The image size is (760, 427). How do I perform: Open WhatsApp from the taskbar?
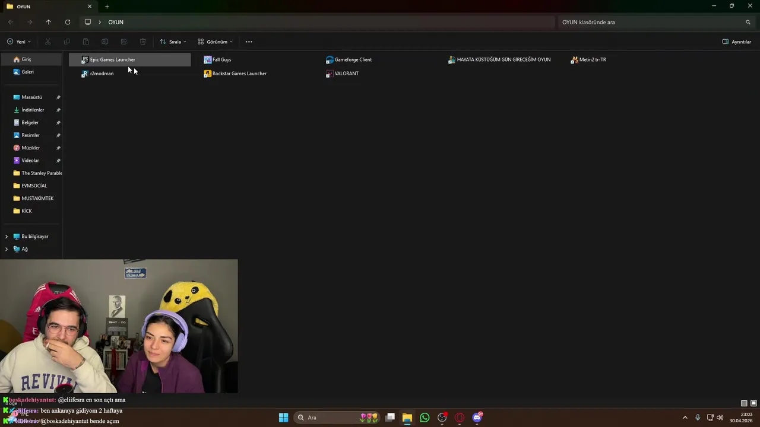point(425,418)
